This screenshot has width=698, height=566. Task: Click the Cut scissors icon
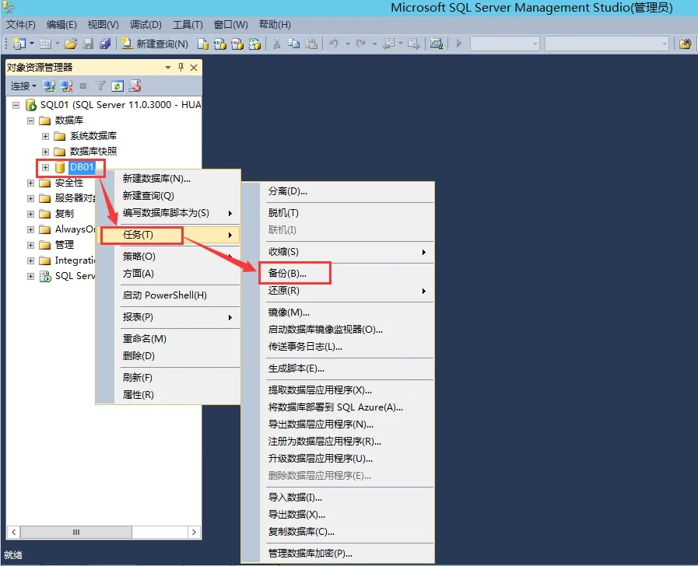pos(276,44)
